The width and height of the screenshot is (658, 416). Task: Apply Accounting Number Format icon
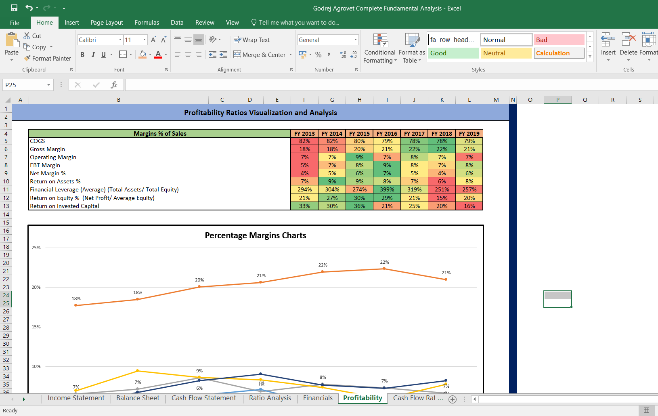[303, 54]
